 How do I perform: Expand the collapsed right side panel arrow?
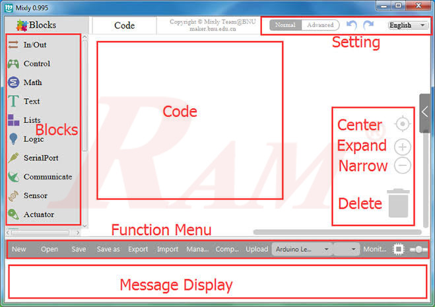(425, 112)
